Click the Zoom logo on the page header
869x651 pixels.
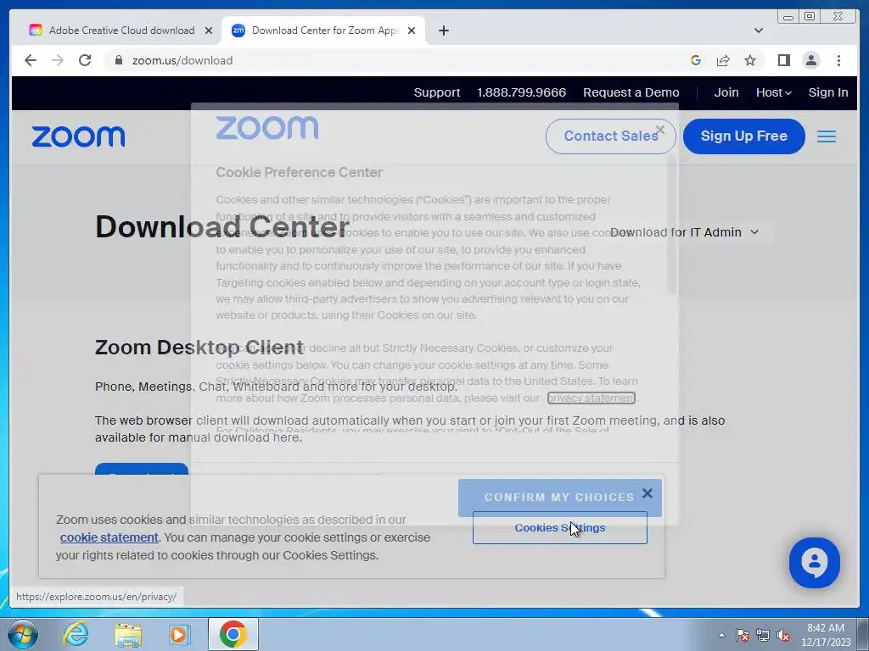[x=78, y=136]
